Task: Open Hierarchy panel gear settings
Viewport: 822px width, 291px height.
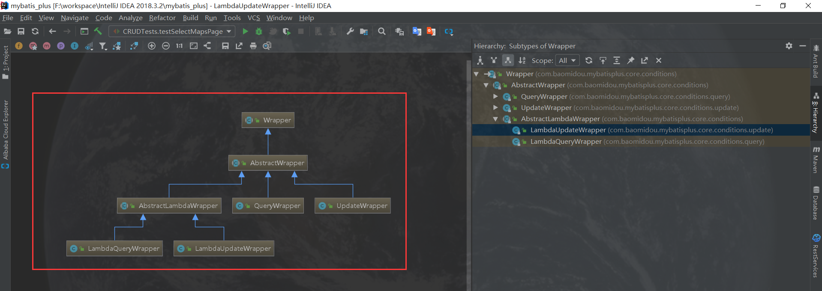Action: click(x=789, y=46)
